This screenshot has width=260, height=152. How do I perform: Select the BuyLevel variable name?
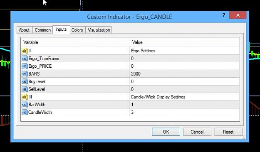[37, 81]
